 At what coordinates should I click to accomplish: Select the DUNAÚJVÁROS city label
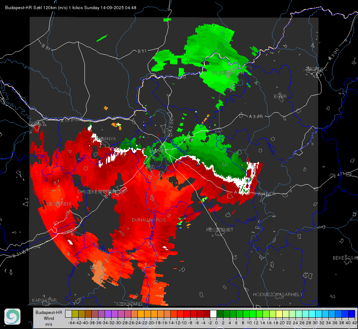149,220
